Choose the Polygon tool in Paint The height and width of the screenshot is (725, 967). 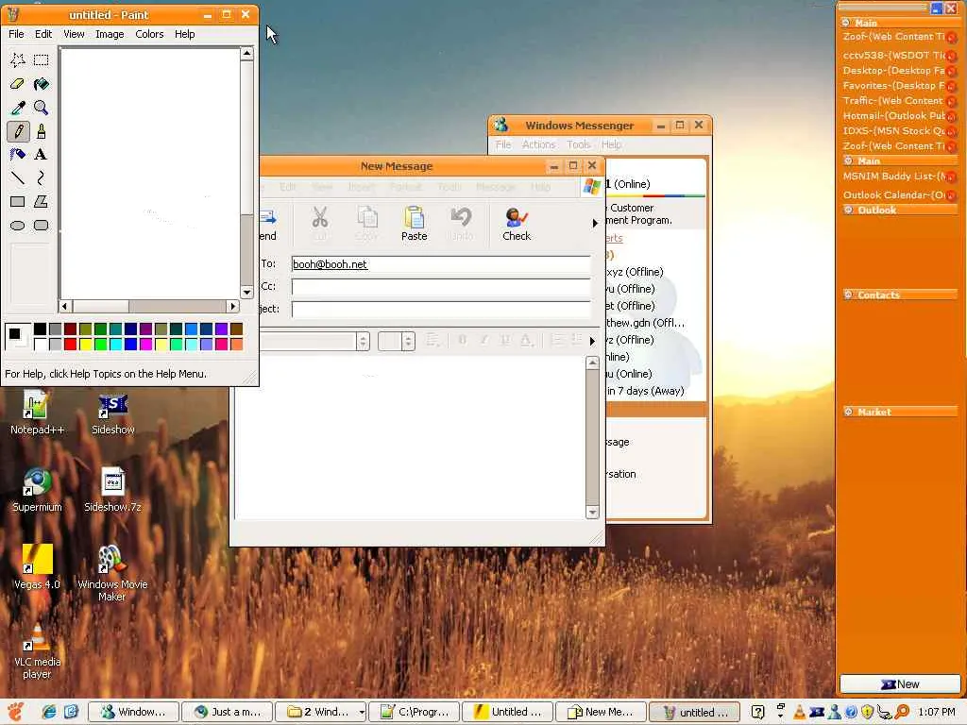(42, 202)
